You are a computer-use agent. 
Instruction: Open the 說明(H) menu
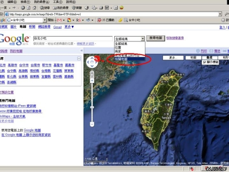click(x=71, y=2)
